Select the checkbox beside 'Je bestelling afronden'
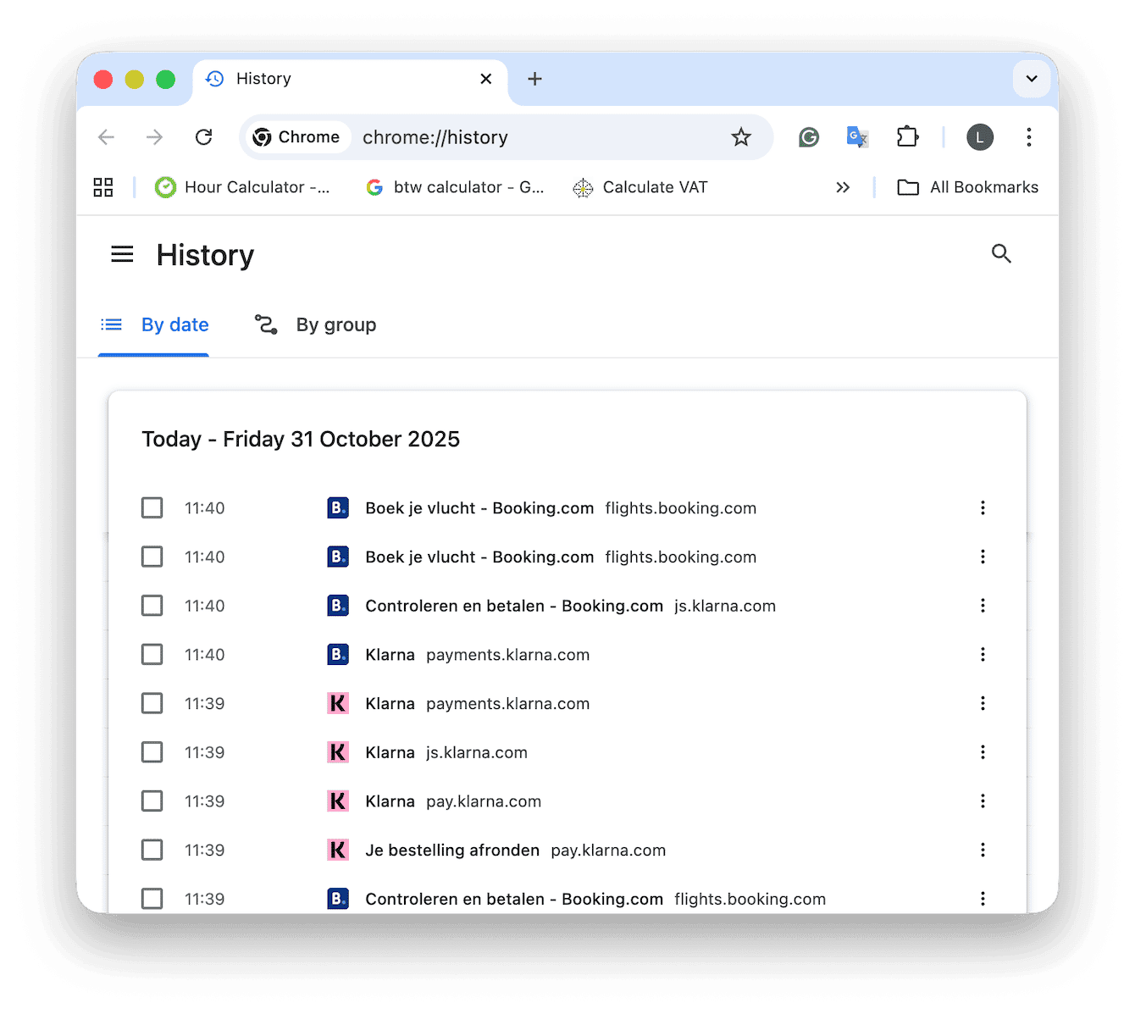The height and width of the screenshot is (1014, 1135). click(152, 850)
